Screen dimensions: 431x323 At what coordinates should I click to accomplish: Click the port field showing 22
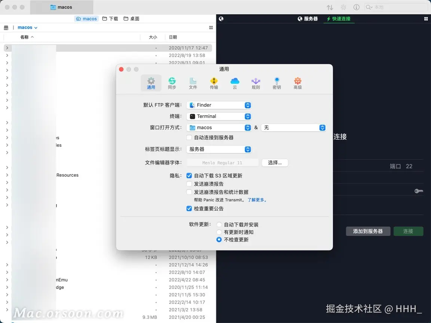click(409, 166)
